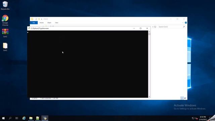Open the Home ribbon tab in Explorer
215x121 pixels.
click(x=42, y=23)
